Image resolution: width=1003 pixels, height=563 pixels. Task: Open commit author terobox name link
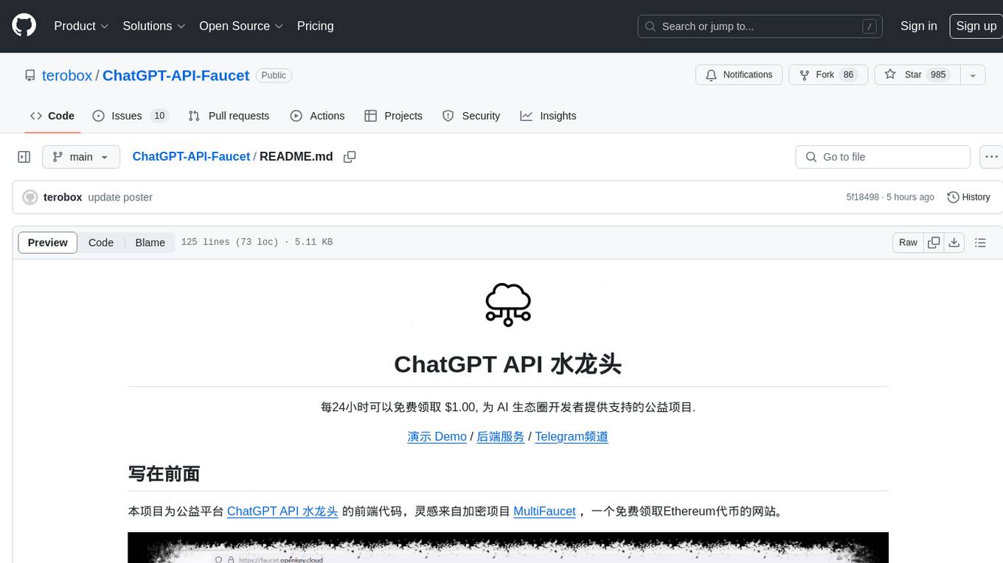click(63, 197)
